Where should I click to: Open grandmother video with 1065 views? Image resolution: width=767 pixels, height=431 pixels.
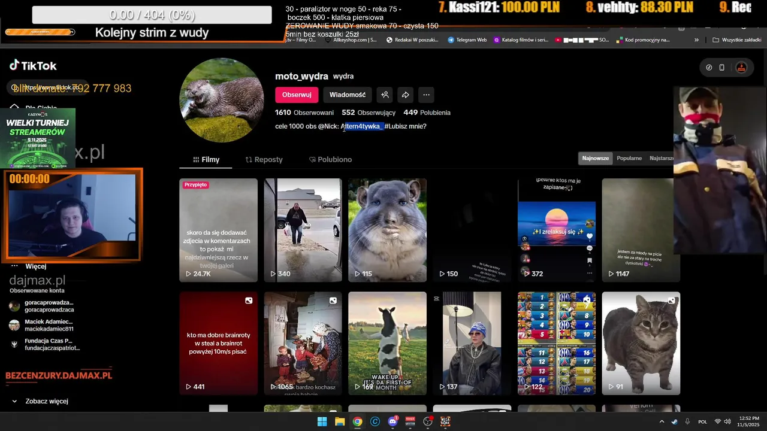tap(303, 343)
